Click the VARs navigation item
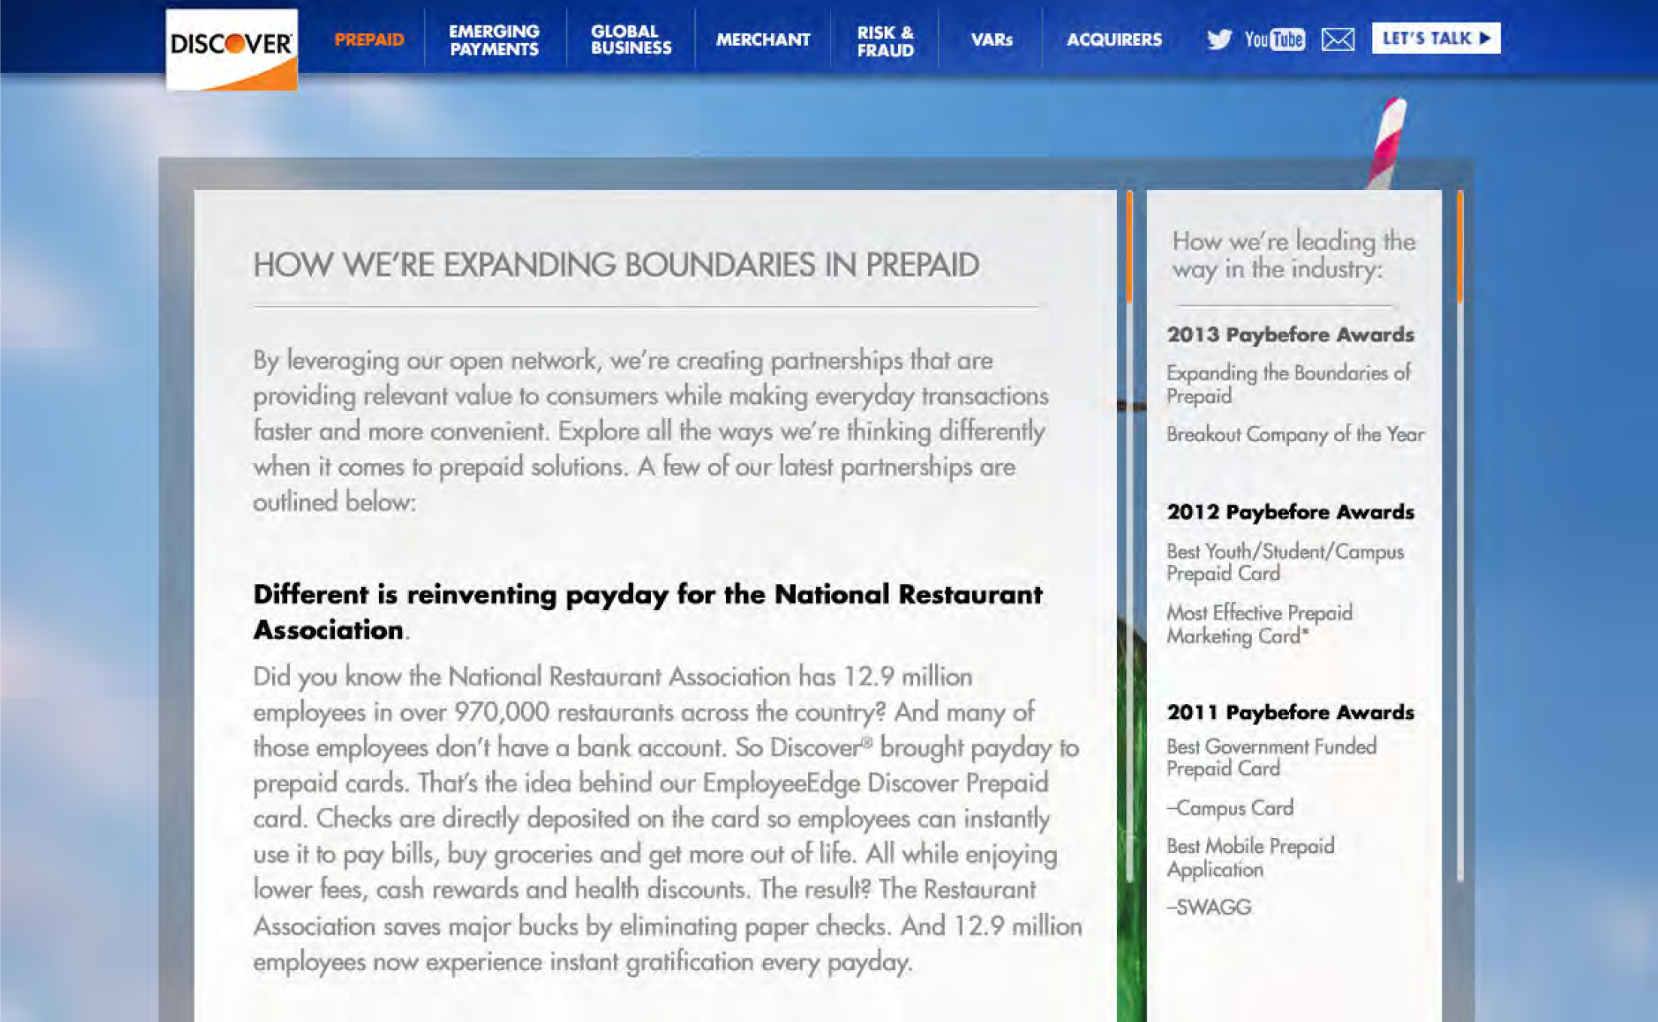 pos(991,40)
